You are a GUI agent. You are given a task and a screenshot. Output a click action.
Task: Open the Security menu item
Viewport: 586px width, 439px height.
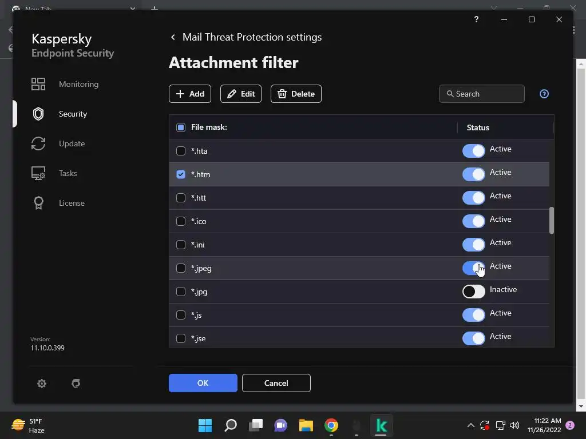pos(73,114)
